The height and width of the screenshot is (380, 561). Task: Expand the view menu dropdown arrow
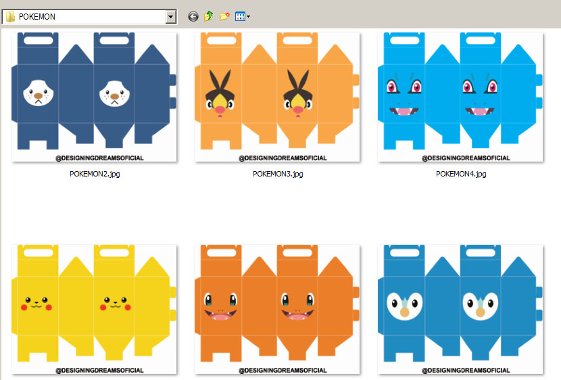click(x=248, y=17)
